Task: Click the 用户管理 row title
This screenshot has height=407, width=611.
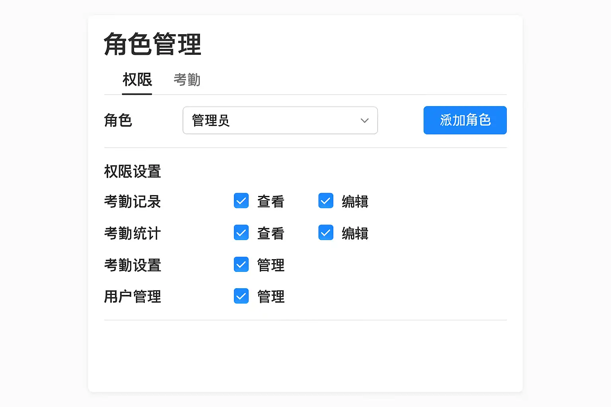Action: pos(132,297)
